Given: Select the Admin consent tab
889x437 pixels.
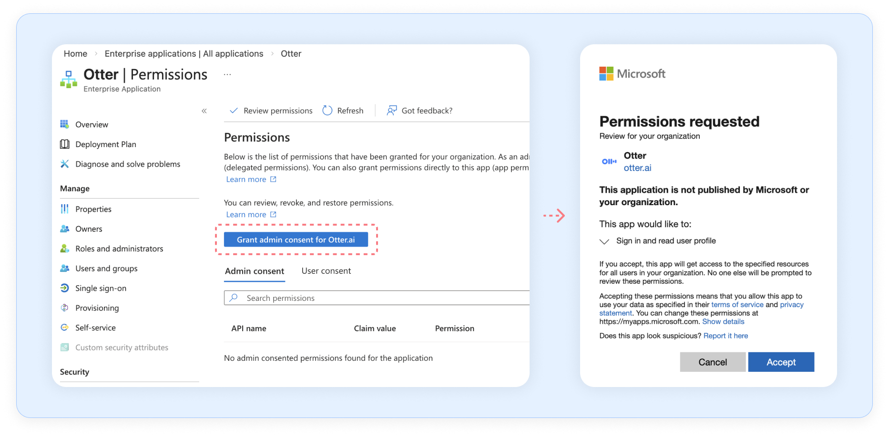Looking at the screenshot, I should coord(255,271).
